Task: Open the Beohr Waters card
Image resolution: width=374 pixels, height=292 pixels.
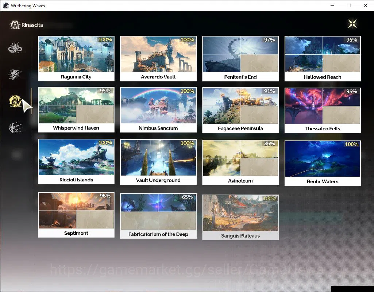Action: (323, 163)
